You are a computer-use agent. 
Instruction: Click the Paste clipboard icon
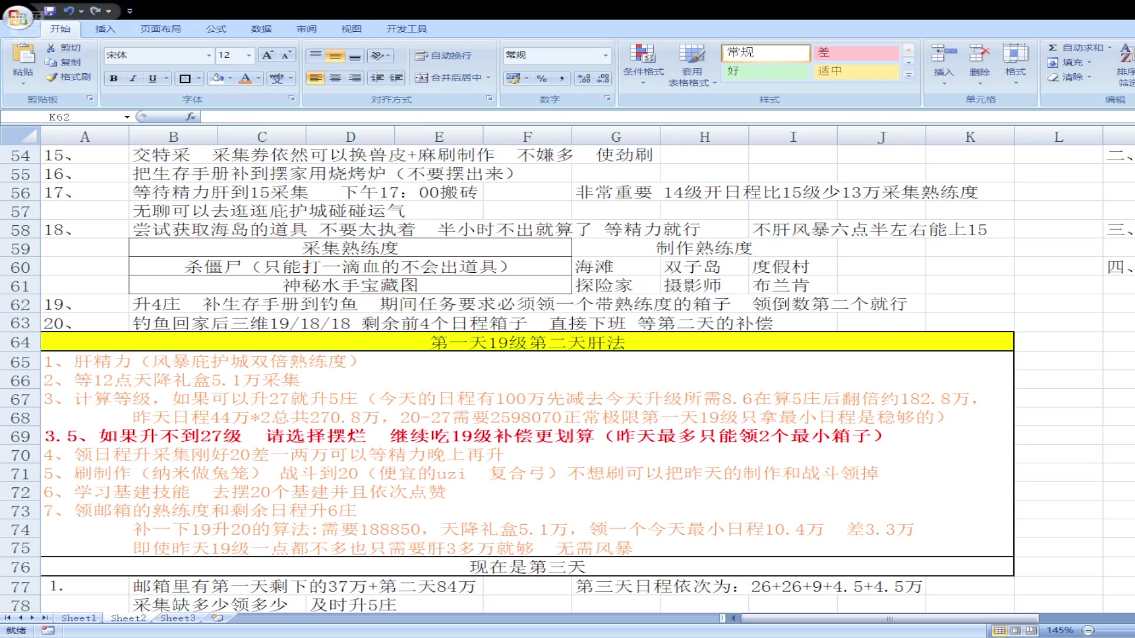[23, 54]
